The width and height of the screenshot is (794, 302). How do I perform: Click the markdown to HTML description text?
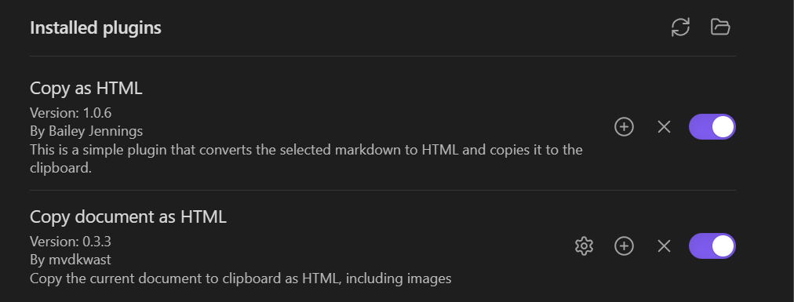pos(306,158)
